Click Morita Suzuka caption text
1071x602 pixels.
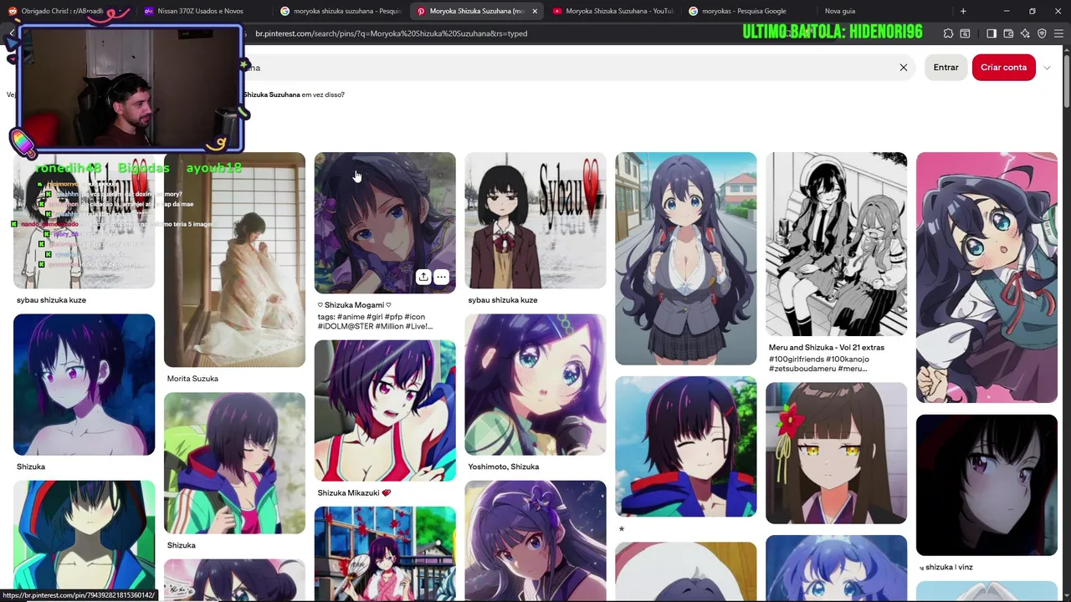[x=192, y=379]
